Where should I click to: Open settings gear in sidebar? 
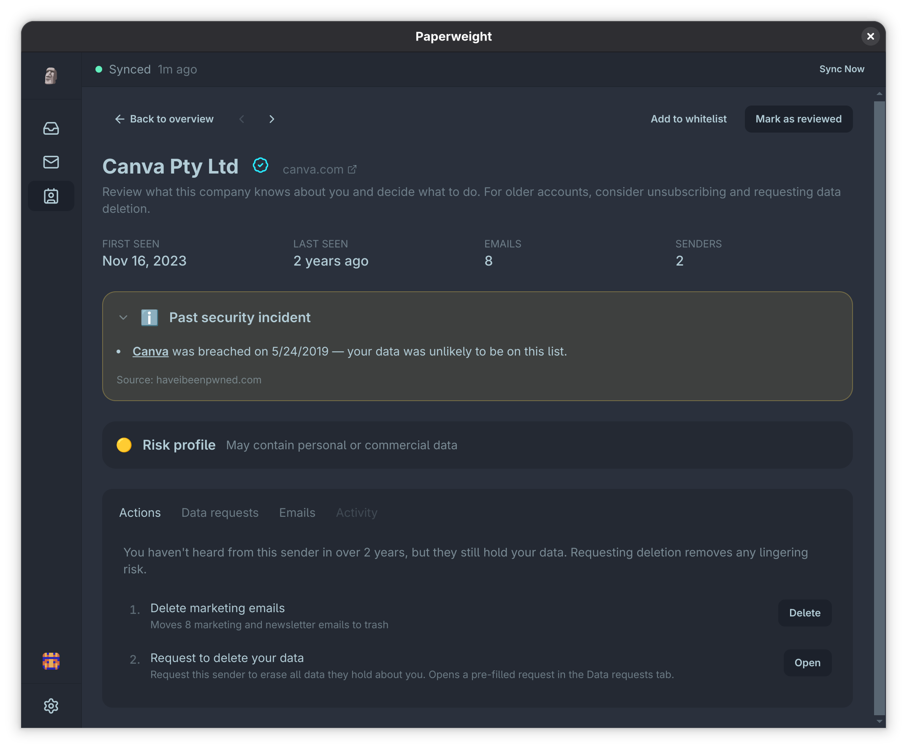[51, 706]
